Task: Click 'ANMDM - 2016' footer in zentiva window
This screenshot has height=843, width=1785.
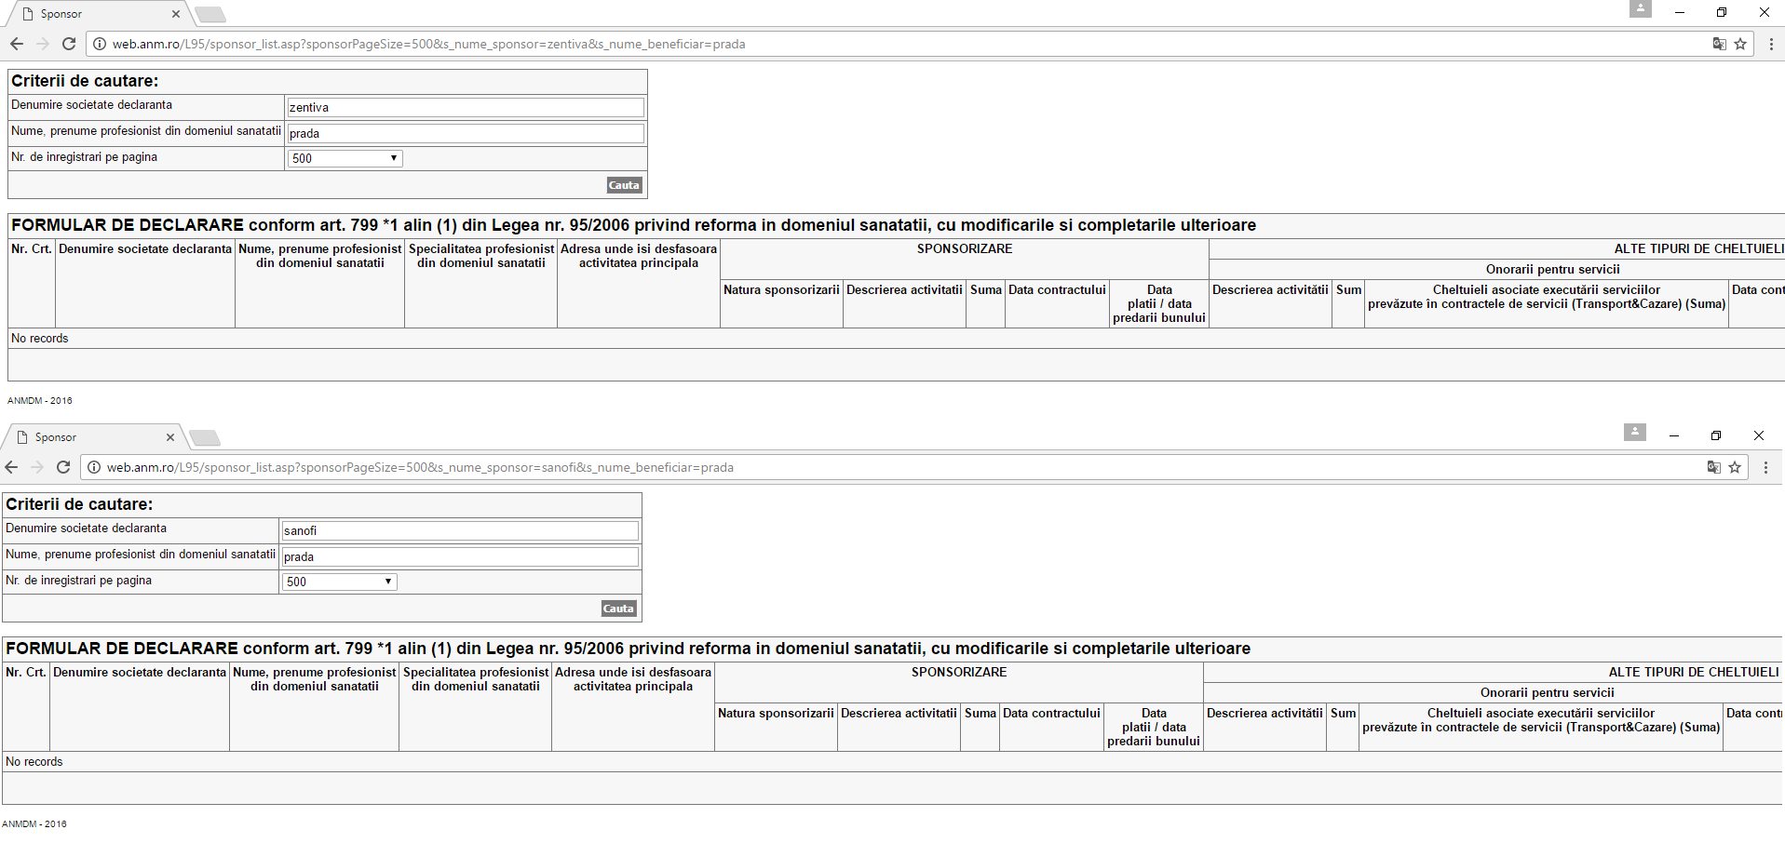Action: point(40,401)
